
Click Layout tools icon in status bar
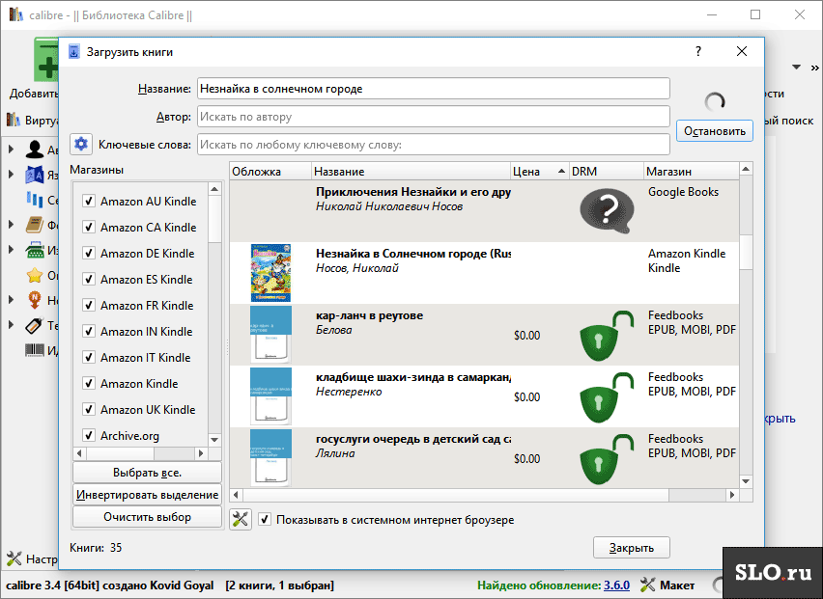[648, 585]
